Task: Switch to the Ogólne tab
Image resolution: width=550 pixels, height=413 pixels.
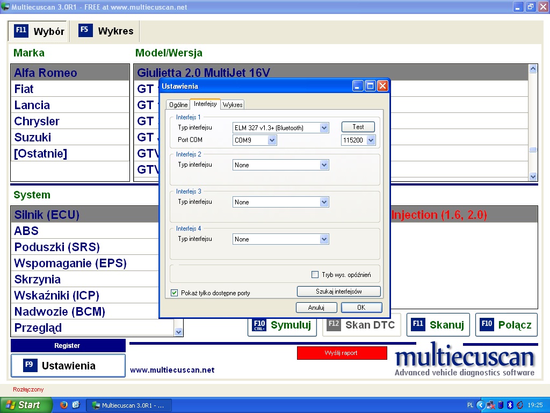Action: click(x=178, y=105)
